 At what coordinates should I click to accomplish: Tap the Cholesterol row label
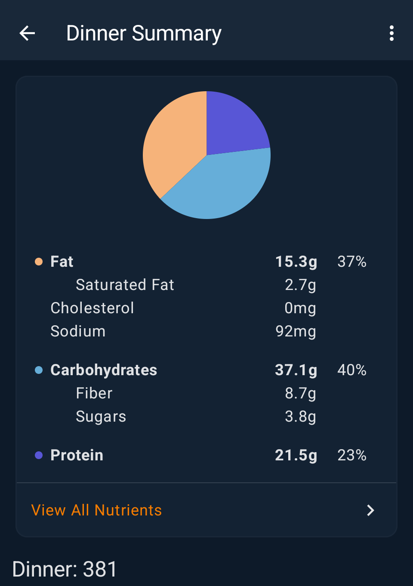point(92,308)
